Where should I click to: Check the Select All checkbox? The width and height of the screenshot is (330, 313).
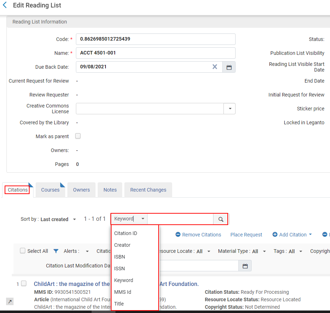coord(22,251)
